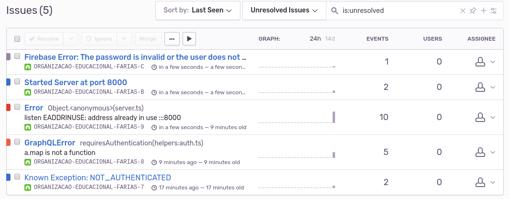Viewport: 509px width, 199px height.
Task: Open search builder sliders icon
Action: tap(494, 11)
